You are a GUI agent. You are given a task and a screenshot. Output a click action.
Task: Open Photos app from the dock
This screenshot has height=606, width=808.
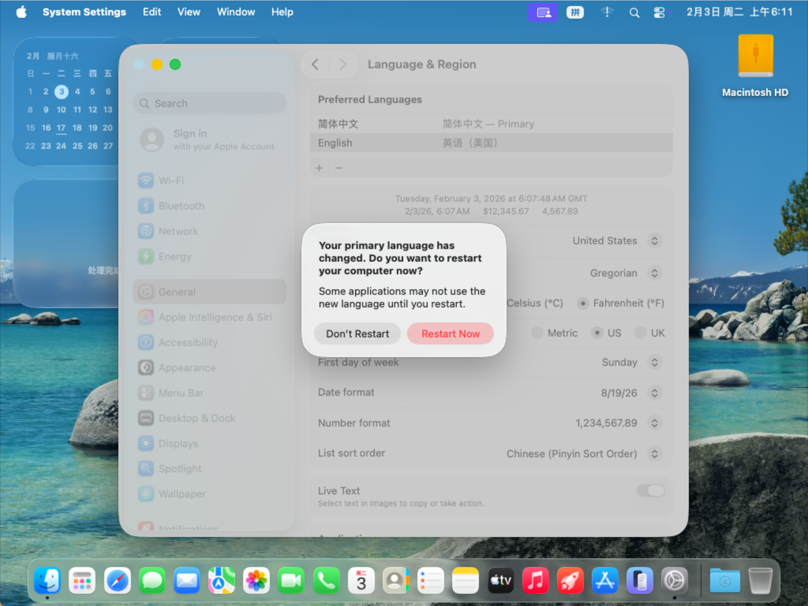(x=256, y=581)
